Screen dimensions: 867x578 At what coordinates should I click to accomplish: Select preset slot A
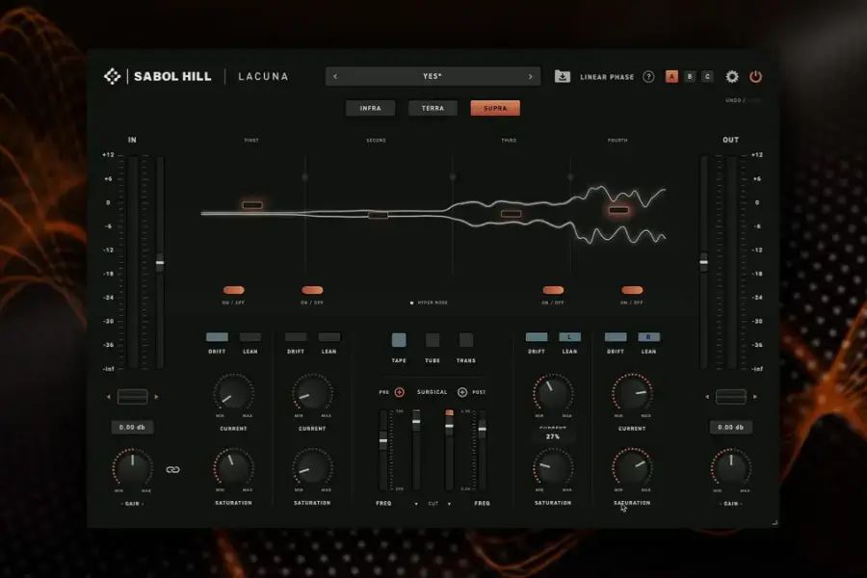671,76
